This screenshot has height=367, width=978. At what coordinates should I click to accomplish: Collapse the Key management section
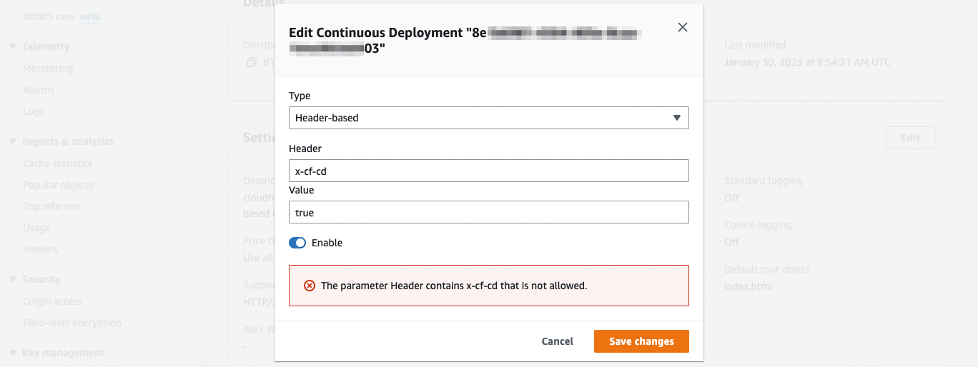[x=13, y=353]
